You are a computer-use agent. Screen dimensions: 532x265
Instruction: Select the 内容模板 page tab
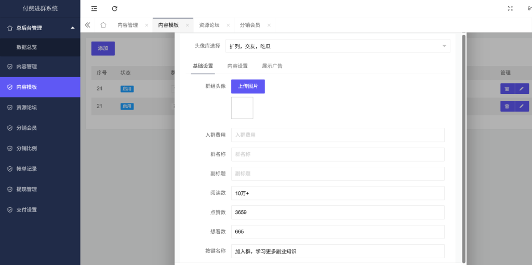pyautogui.click(x=168, y=25)
